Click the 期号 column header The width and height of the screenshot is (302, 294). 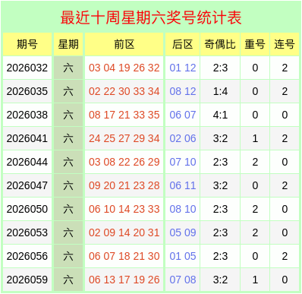27,44
